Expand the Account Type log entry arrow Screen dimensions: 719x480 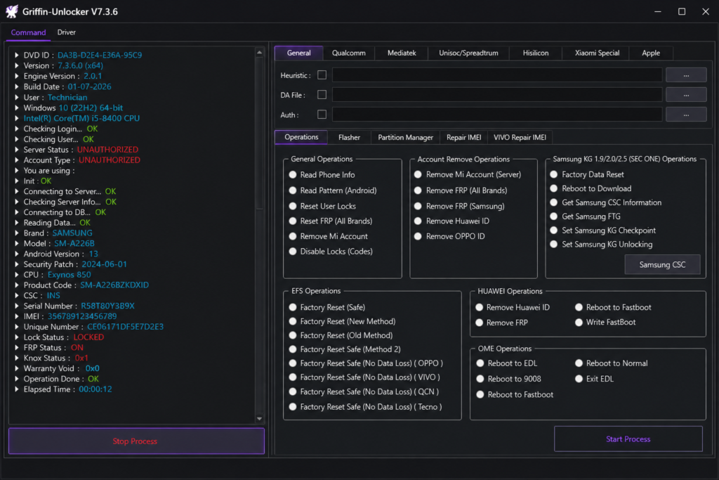coord(17,160)
